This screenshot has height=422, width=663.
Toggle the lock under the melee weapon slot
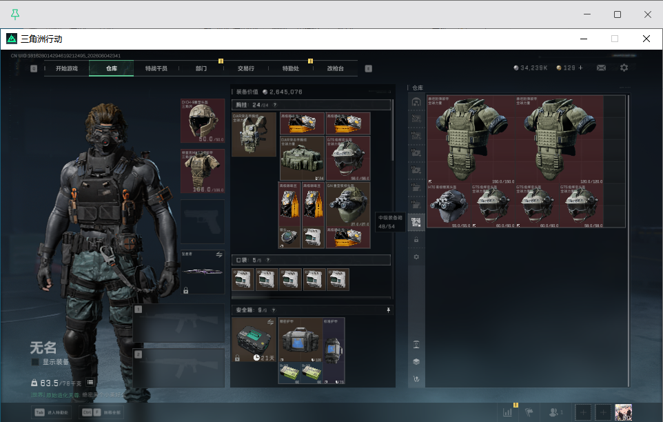pyautogui.click(x=185, y=290)
